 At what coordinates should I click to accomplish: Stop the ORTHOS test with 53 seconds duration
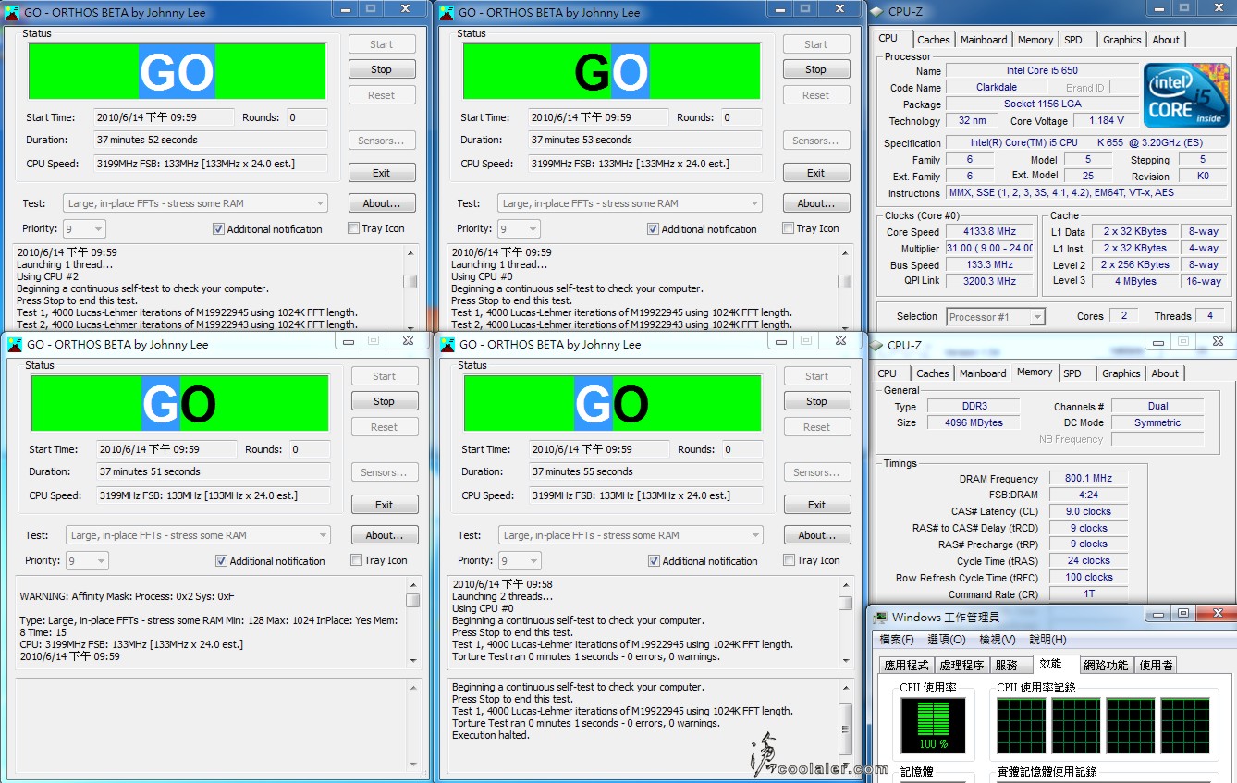pos(815,69)
